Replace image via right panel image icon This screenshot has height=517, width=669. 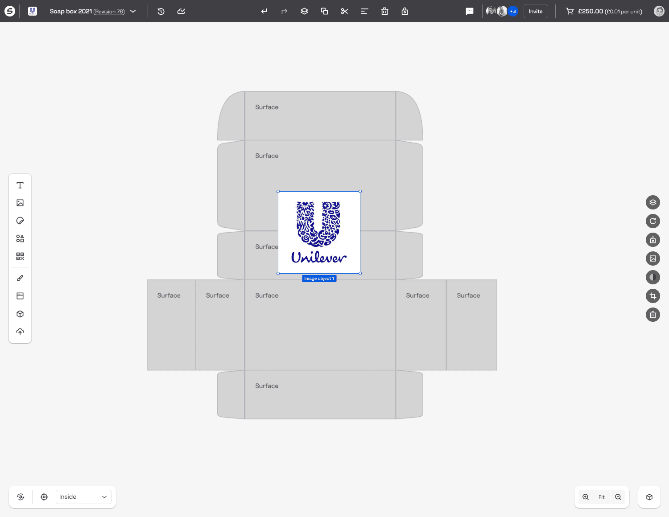(x=653, y=258)
